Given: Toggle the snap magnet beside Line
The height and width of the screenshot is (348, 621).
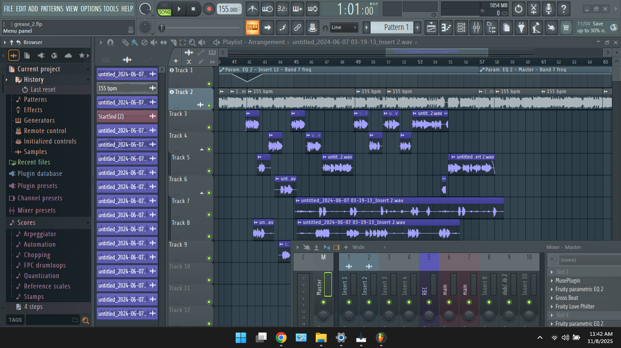Looking at the screenshot, I should click(x=325, y=28).
